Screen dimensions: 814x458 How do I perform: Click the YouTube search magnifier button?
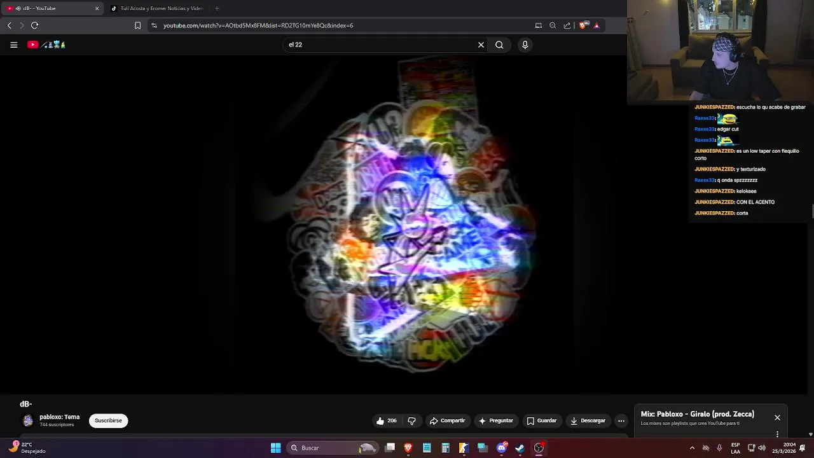tap(499, 45)
